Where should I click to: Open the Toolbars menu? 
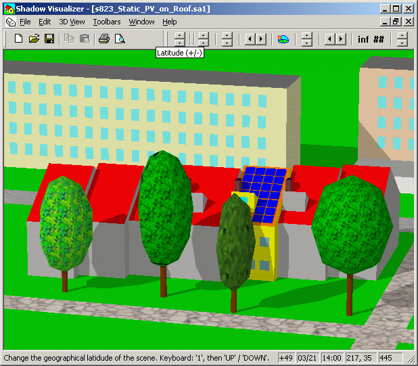[107, 22]
